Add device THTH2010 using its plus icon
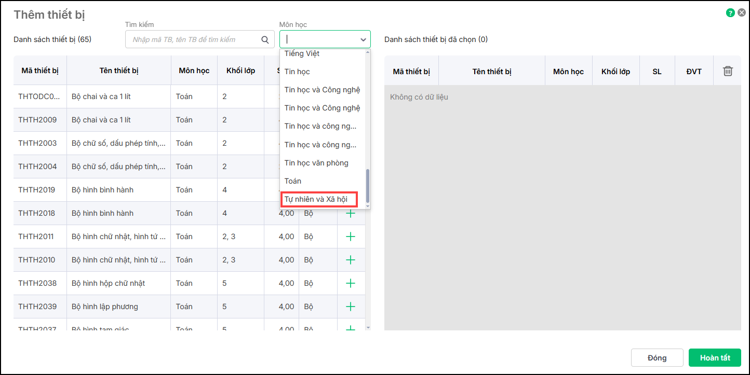 tap(351, 260)
